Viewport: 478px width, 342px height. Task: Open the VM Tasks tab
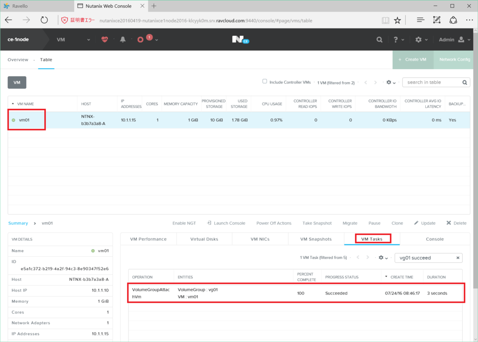click(372, 239)
